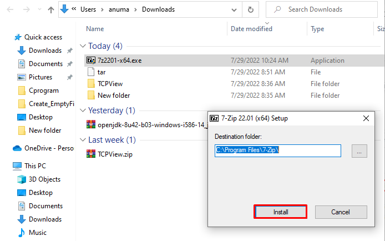Open Documents under This PC
Image resolution: width=385 pixels, height=241 pixels.
tap(45, 206)
